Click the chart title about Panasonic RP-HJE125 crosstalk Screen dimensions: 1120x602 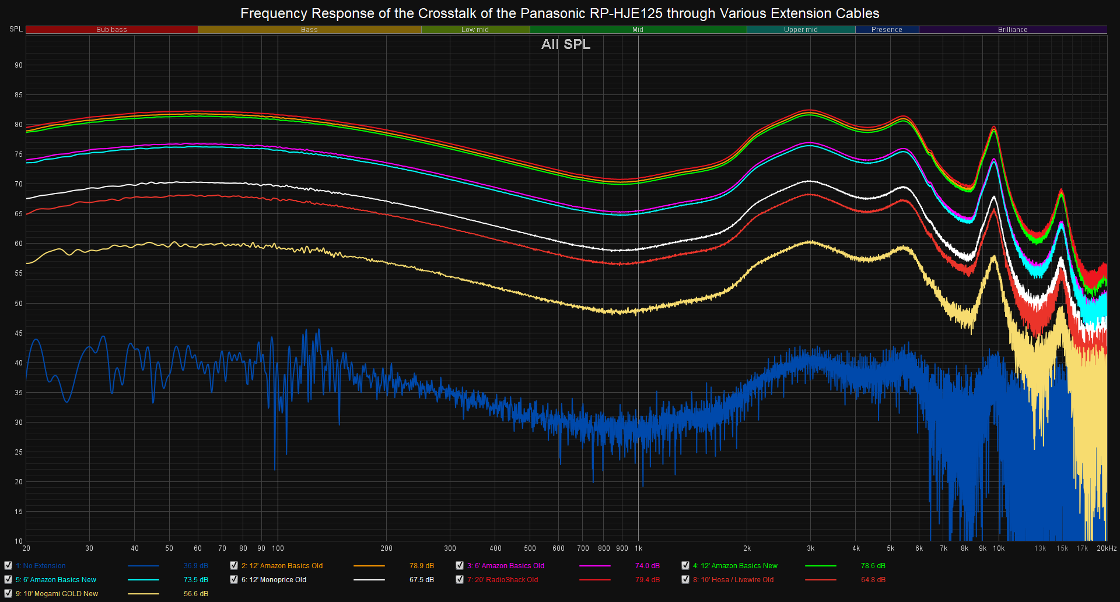coord(559,13)
